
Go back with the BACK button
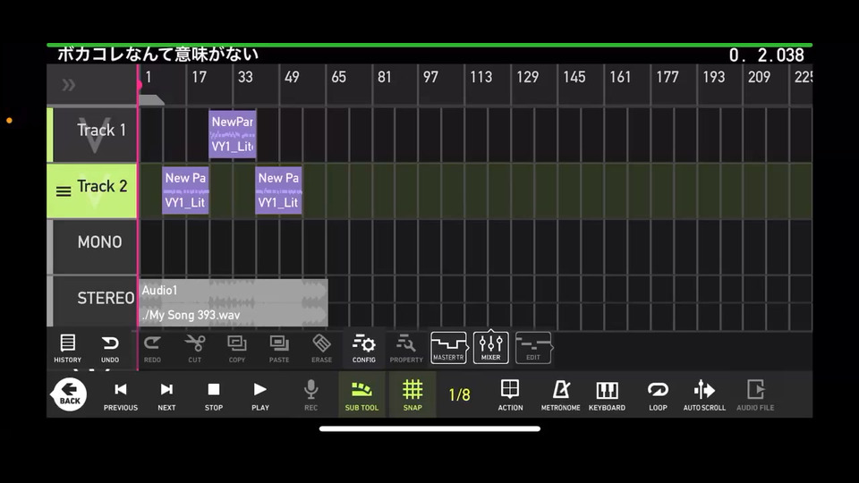(x=69, y=394)
